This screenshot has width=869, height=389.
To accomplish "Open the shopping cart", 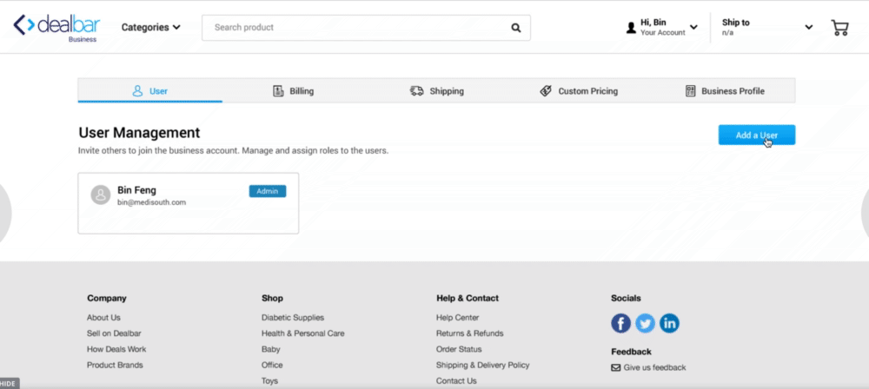I will [x=839, y=28].
